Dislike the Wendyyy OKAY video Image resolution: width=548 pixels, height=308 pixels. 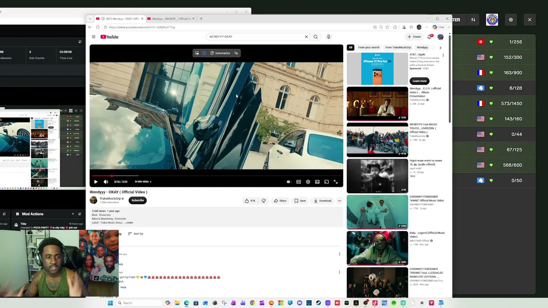click(264, 201)
